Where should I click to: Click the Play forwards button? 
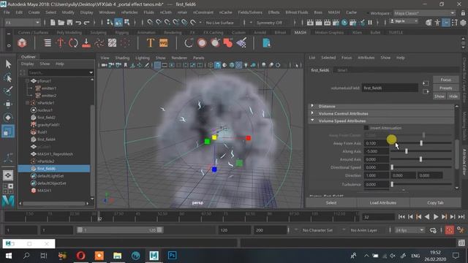(x=436, y=217)
